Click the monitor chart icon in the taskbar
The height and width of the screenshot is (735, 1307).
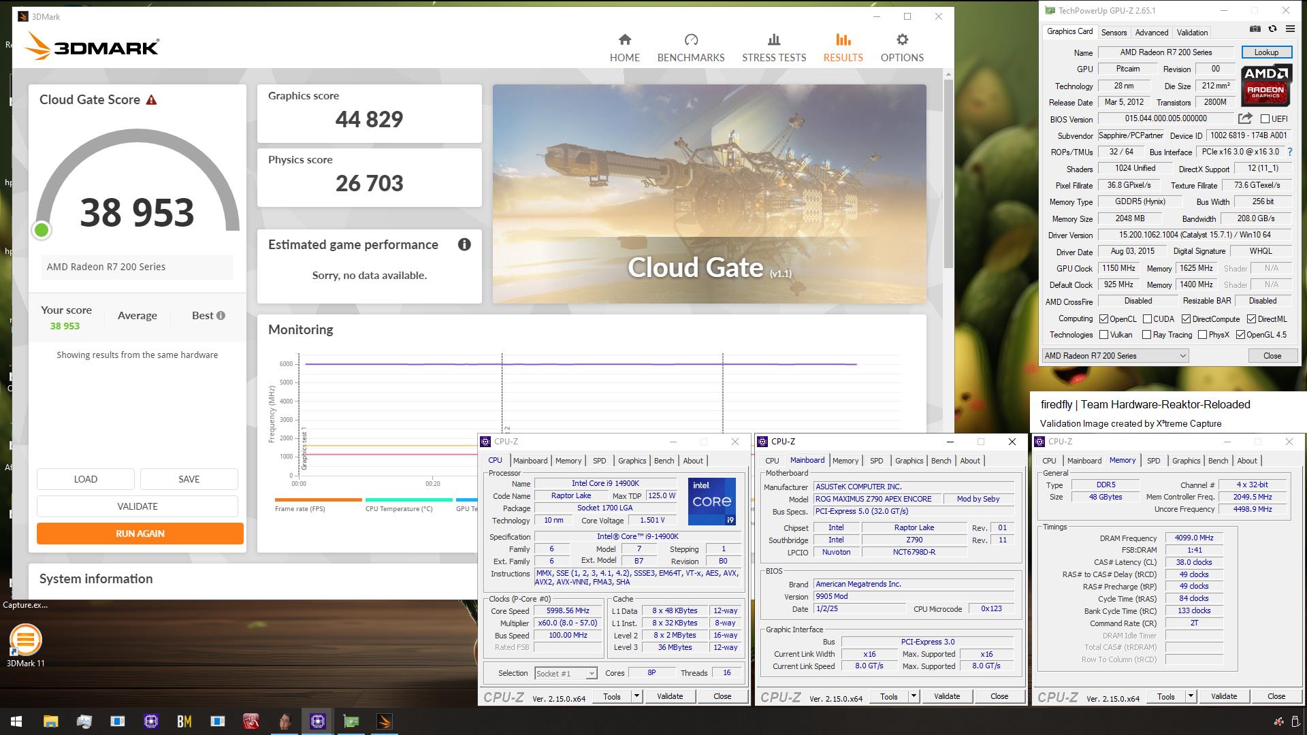[84, 721]
